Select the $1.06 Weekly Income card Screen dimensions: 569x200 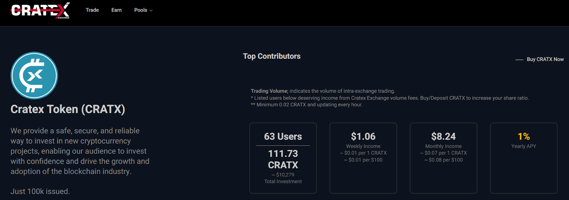tap(363, 158)
